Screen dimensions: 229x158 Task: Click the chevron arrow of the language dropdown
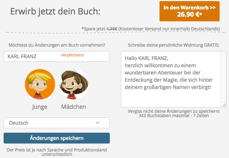click(x=97, y=122)
